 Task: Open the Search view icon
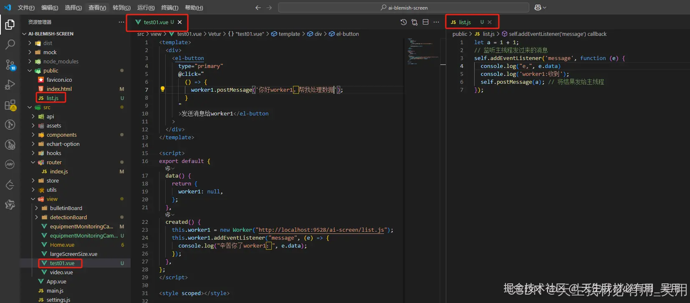(10, 44)
